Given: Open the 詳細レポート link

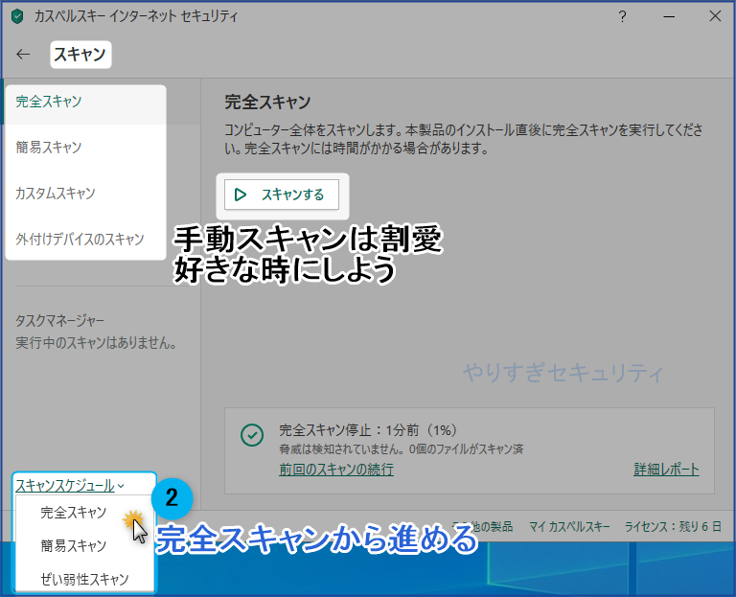Looking at the screenshot, I should [x=667, y=470].
